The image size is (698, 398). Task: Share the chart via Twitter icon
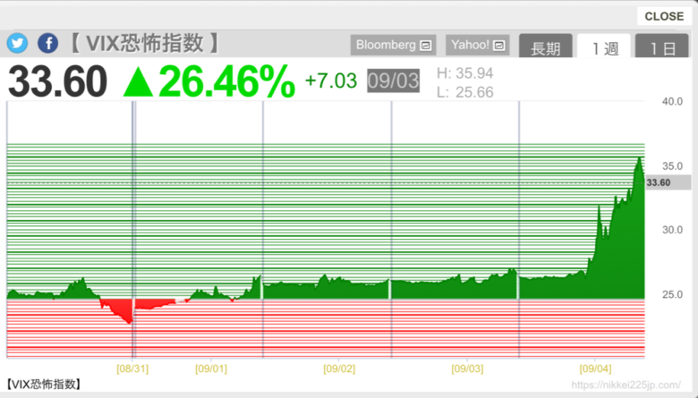17,44
